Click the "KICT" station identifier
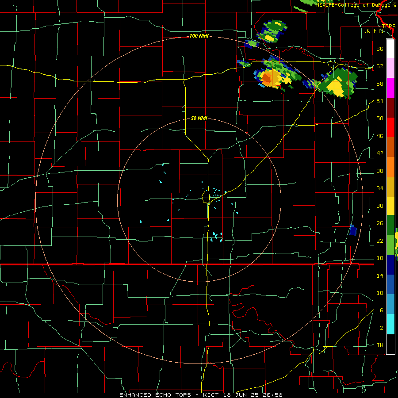 pos(212,395)
